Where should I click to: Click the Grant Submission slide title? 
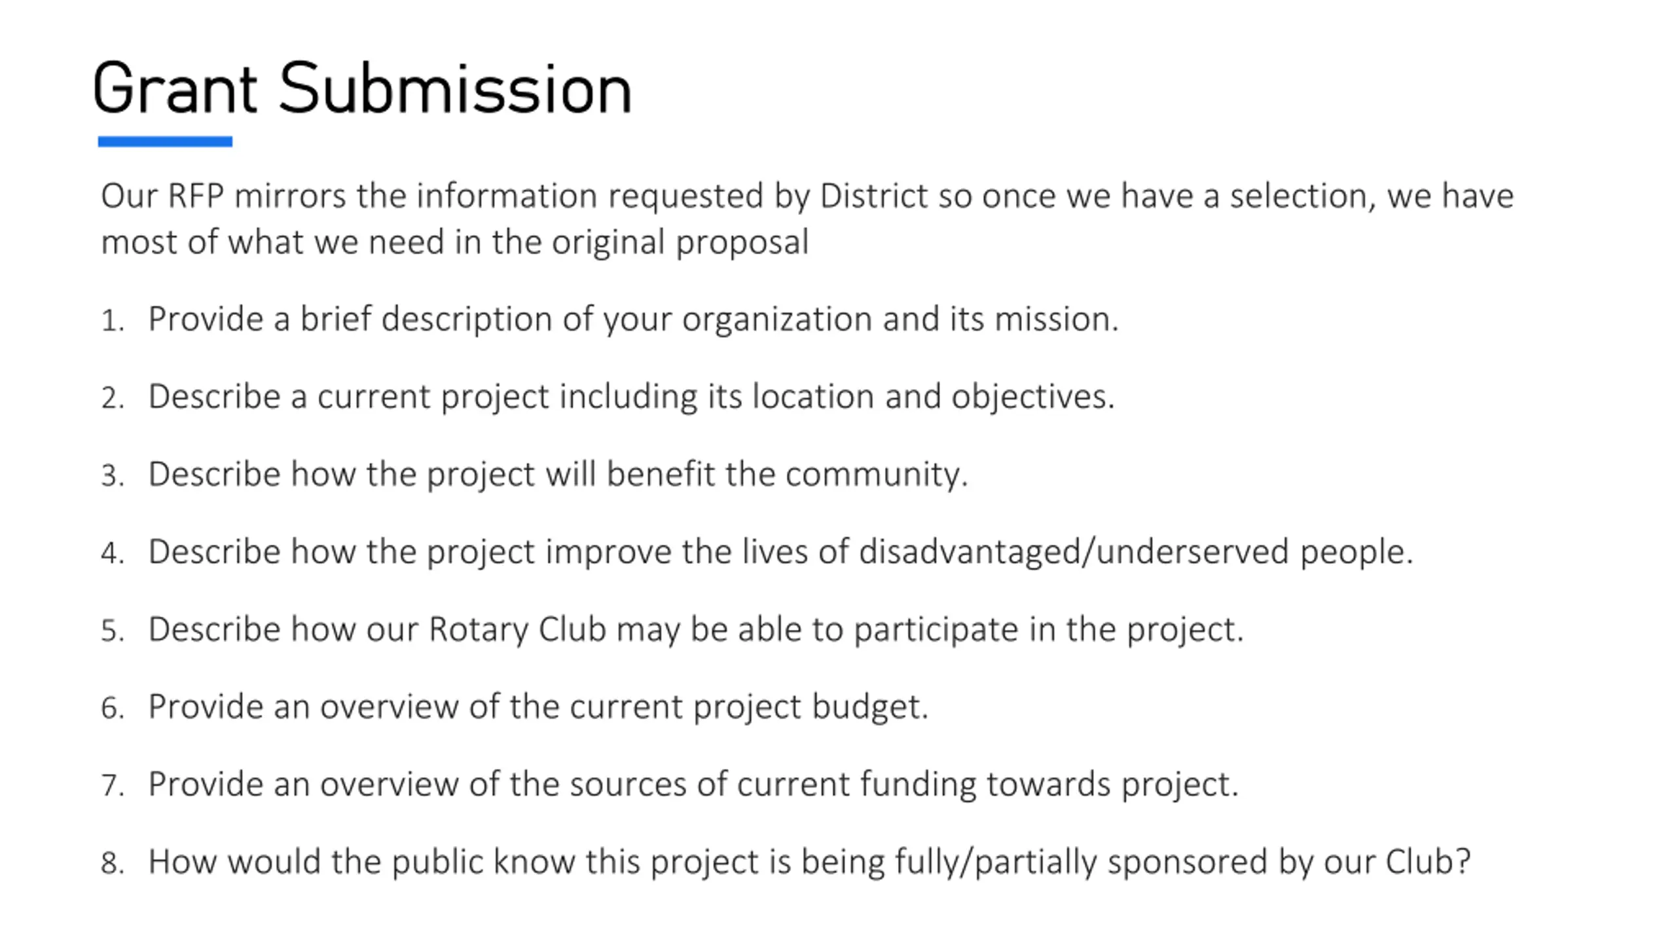363,88
